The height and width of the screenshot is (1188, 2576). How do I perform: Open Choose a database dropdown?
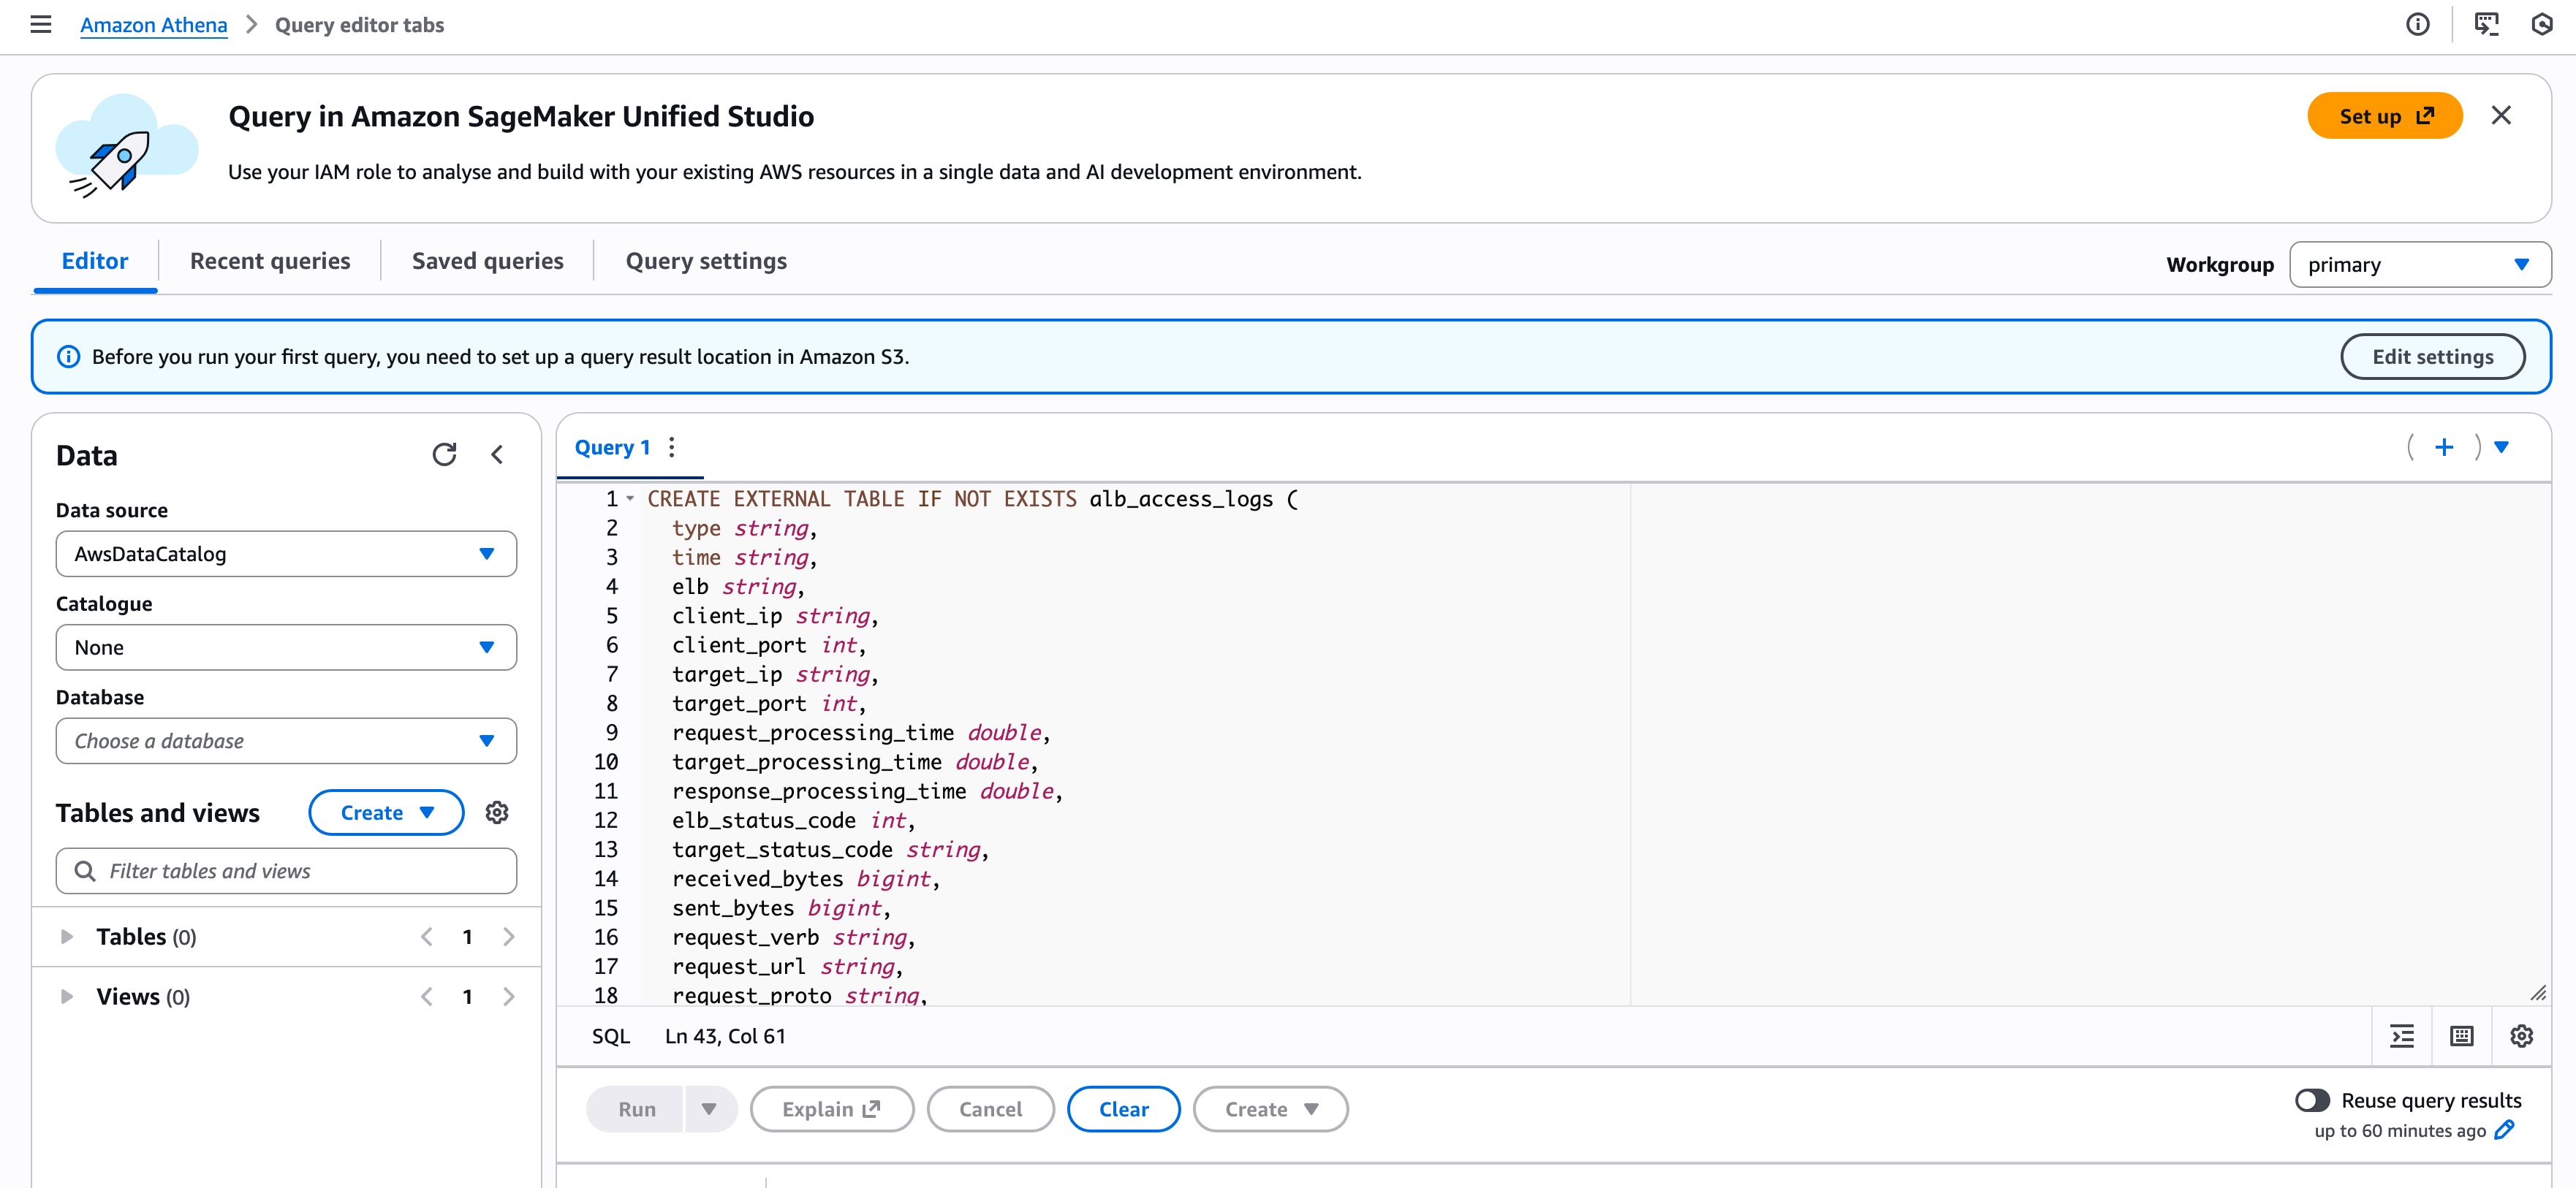tap(286, 740)
